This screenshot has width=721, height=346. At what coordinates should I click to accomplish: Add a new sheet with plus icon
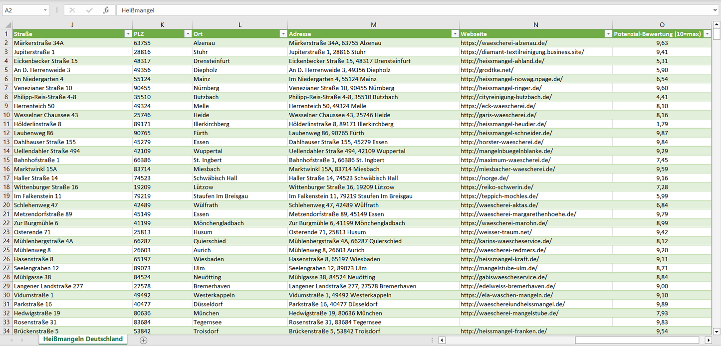(x=144, y=340)
